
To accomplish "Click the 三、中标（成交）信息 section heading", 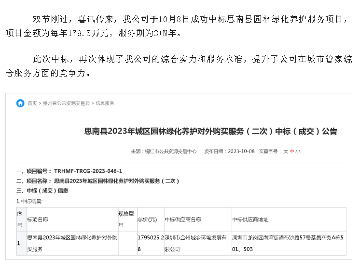I will 42,191.
